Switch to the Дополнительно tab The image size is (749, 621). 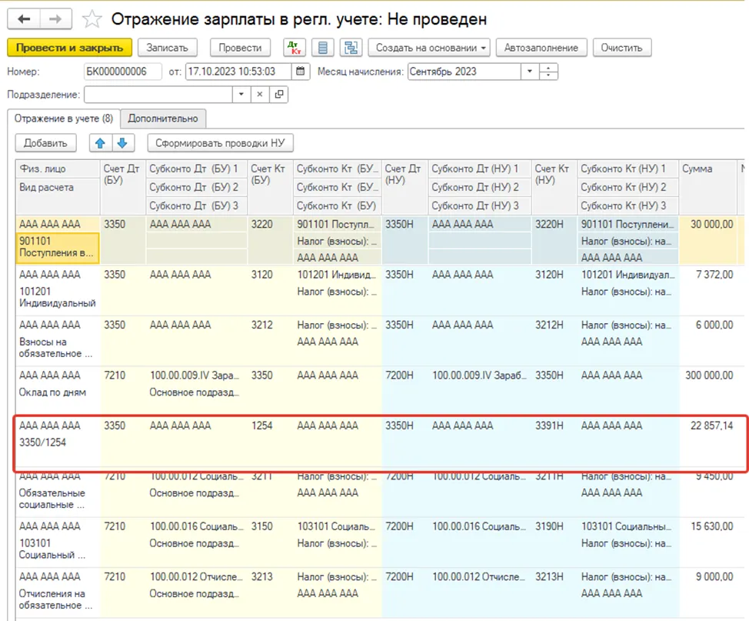point(163,119)
